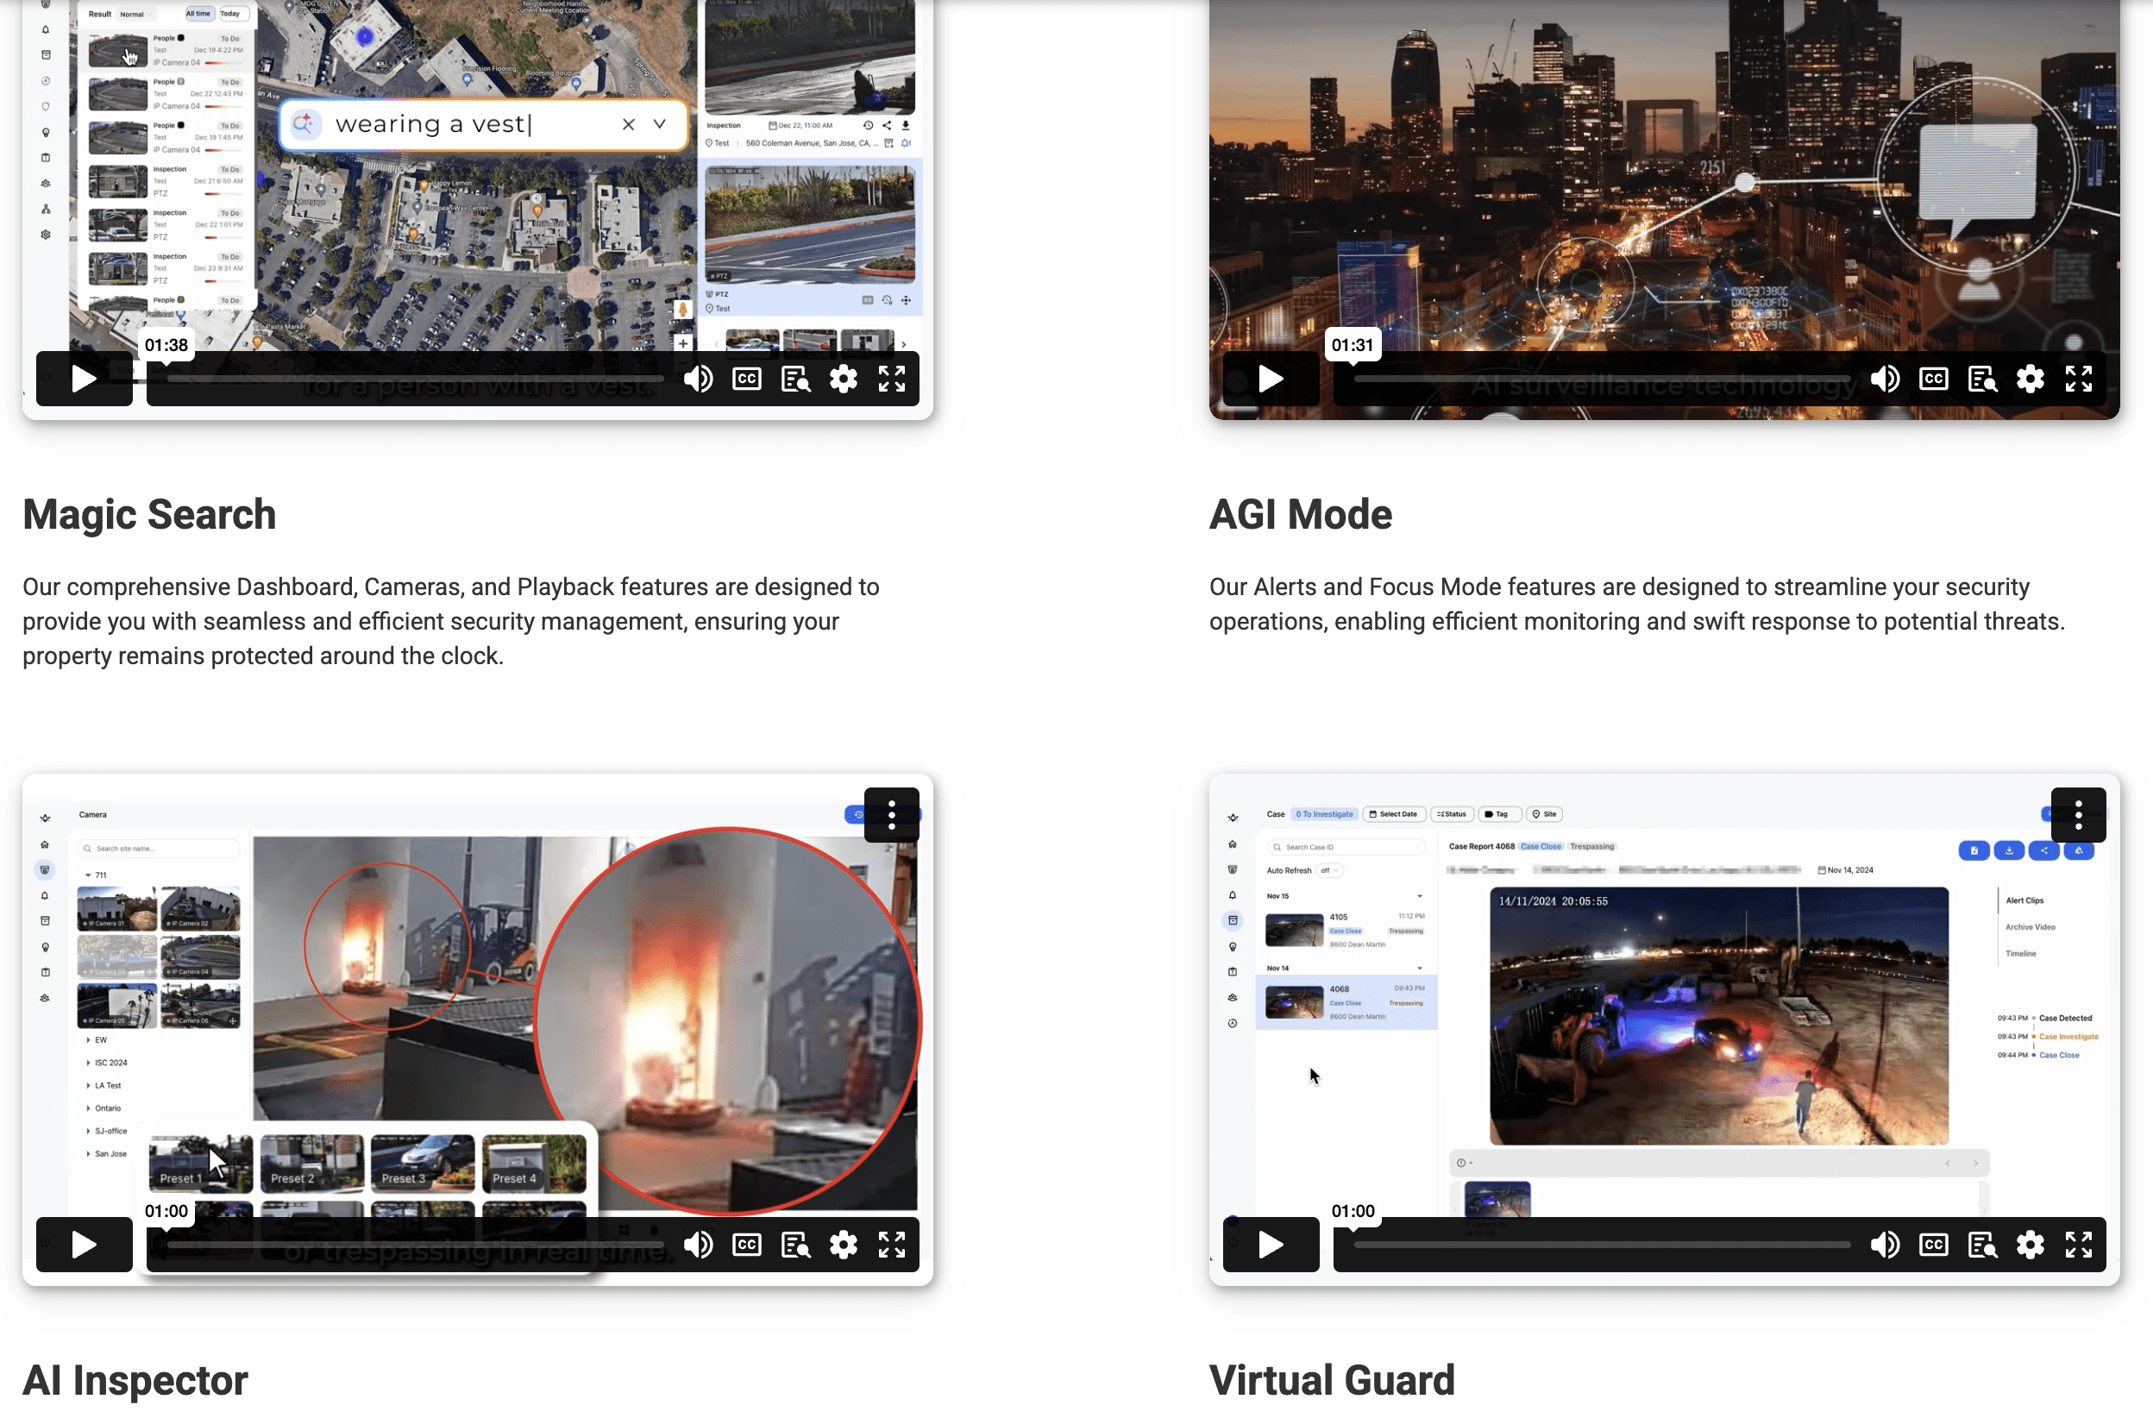Toggle captions on Magic Search video
The image size is (2153, 1418).
click(746, 379)
